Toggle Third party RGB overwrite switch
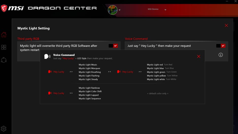Image resolution: width=238 pixels, height=134 pixels. (x=113, y=46)
